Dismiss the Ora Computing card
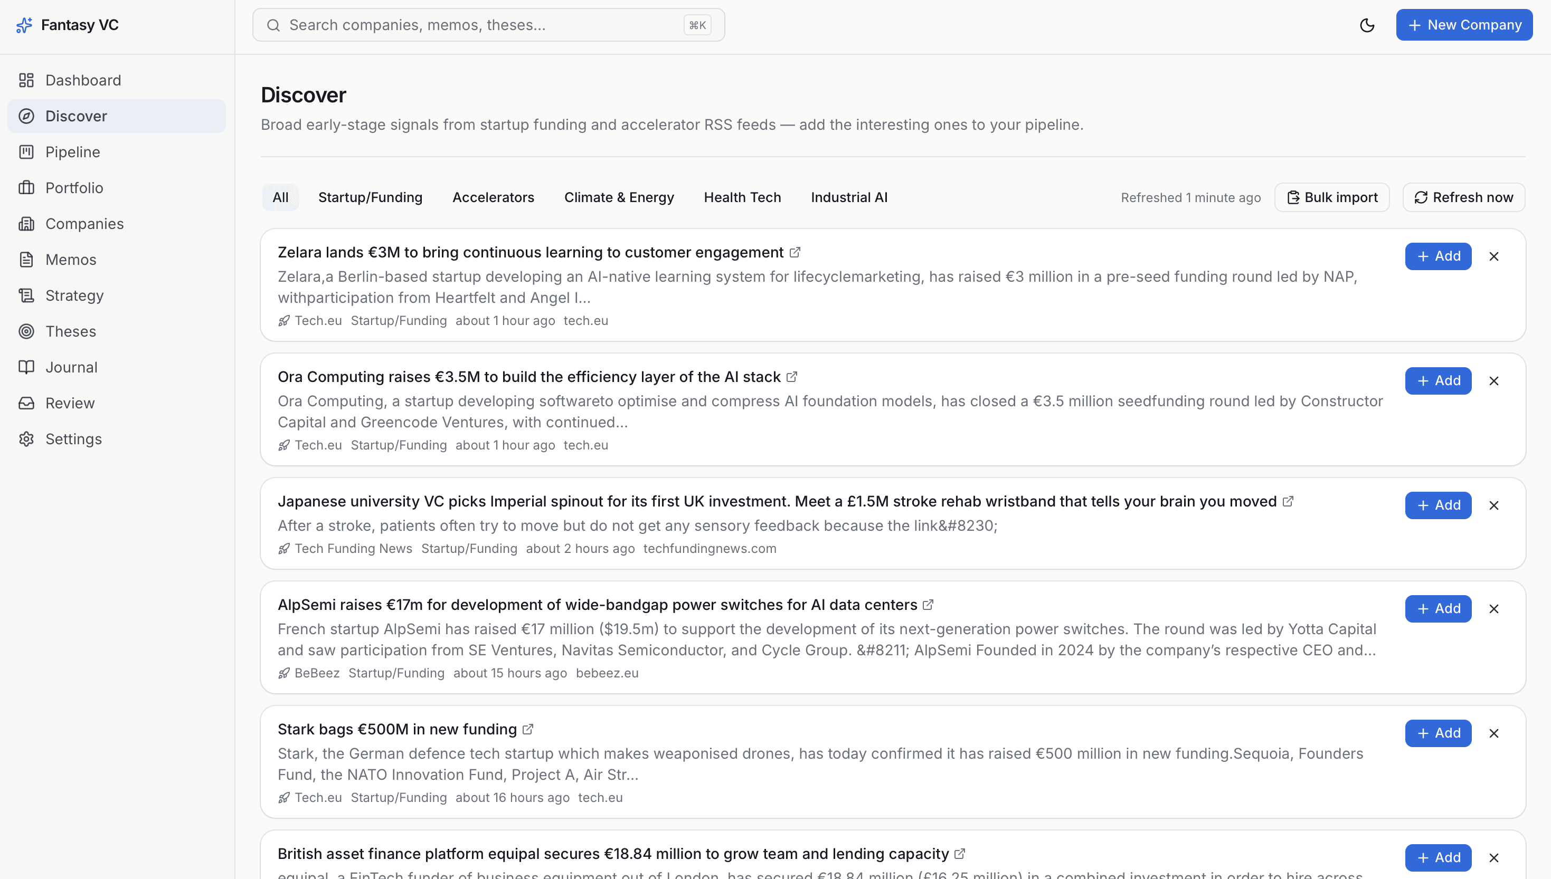 [1494, 381]
